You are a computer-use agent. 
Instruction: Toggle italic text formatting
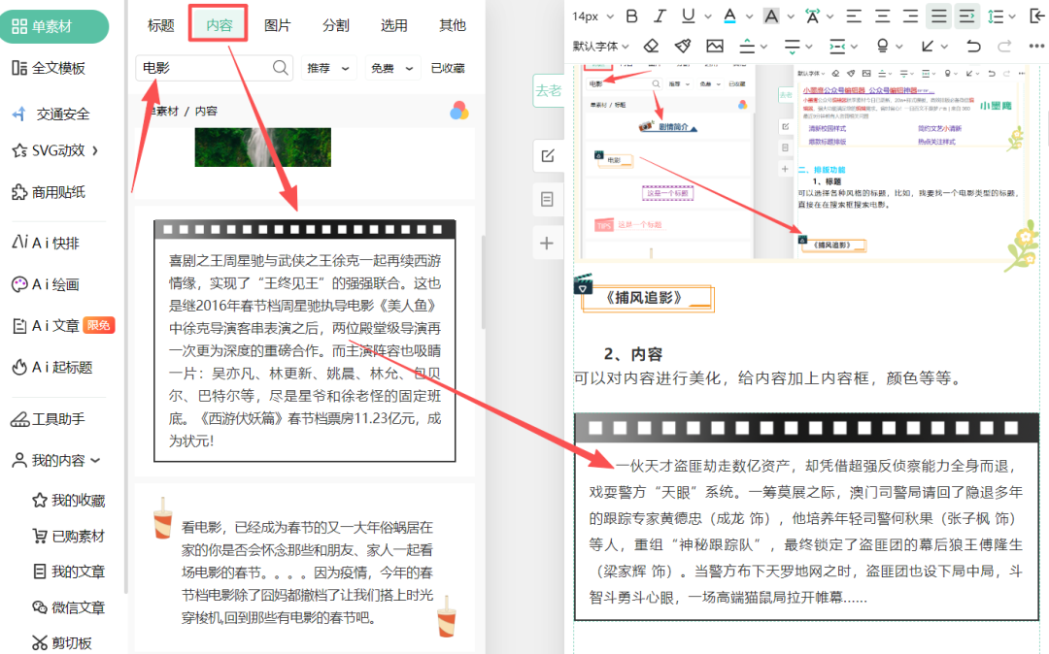(x=660, y=16)
